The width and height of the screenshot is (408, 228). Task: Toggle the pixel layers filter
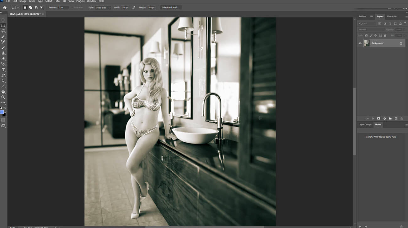point(380,23)
